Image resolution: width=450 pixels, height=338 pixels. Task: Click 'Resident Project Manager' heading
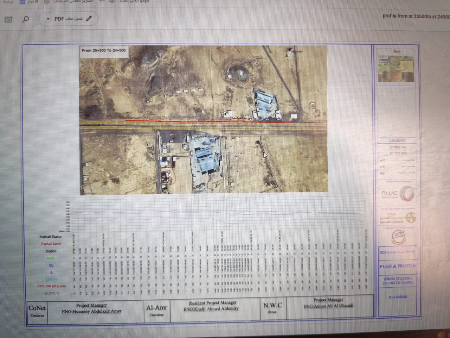(213, 303)
